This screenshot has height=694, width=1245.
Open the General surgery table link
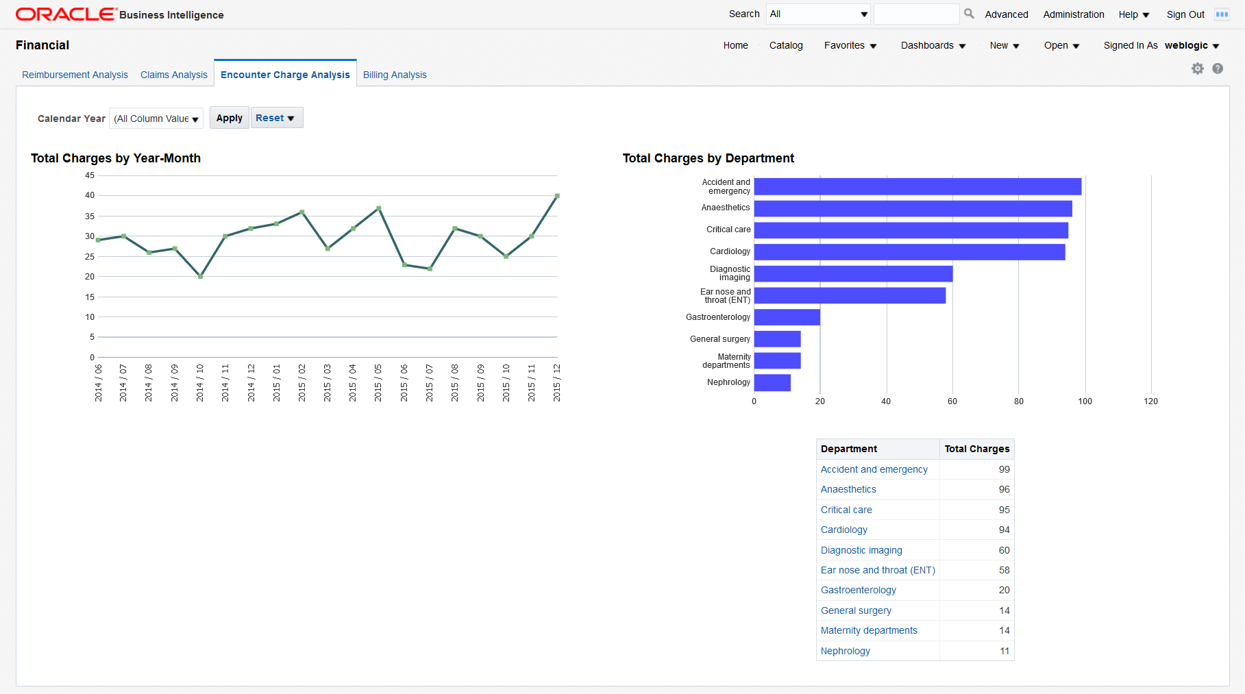[856, 610]
